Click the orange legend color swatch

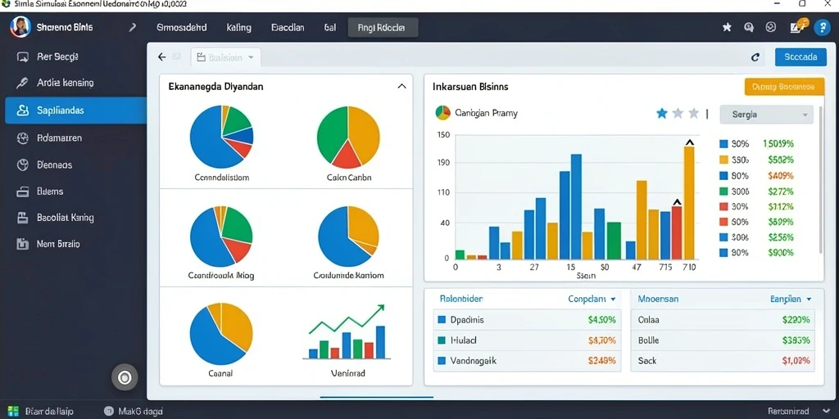click(x=724, y=160)
